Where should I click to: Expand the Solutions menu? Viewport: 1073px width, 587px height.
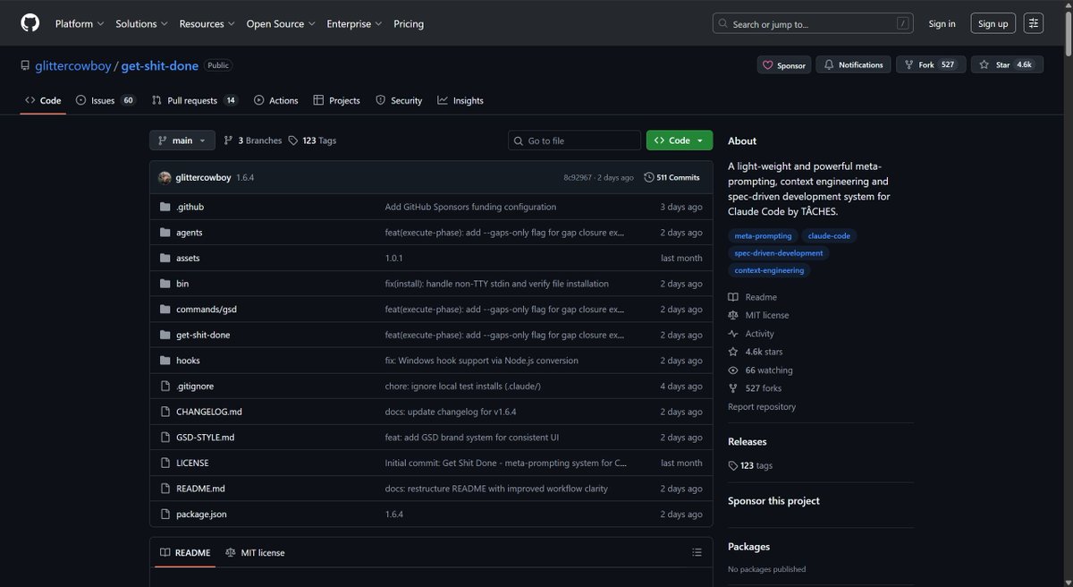(x=141, y=24)
